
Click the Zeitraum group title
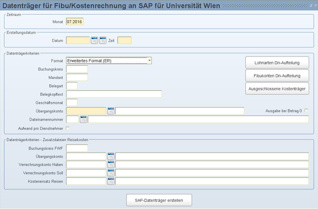coord(14,15)
